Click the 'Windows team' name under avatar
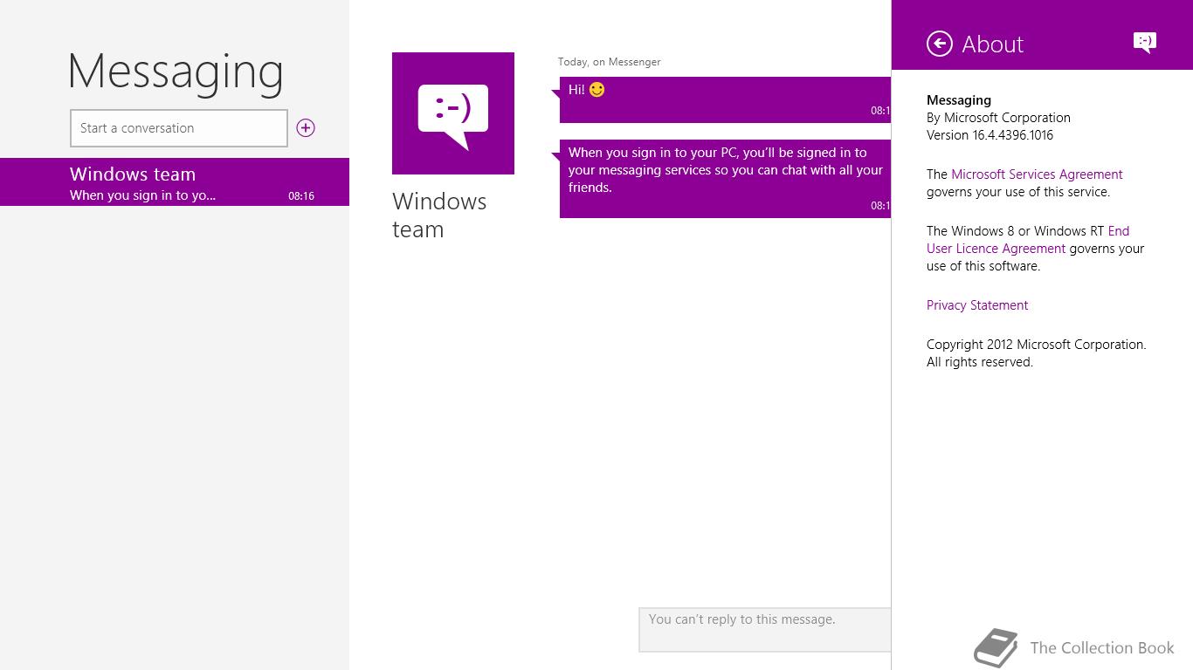This screenshot has width=1193, height=670. tap(439, 215)
